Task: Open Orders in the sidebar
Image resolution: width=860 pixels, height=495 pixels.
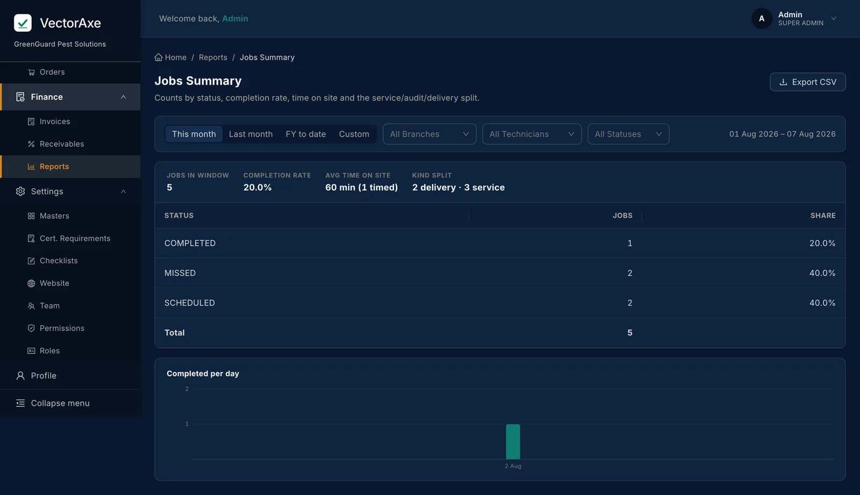Action: click(x=70, y=72)
